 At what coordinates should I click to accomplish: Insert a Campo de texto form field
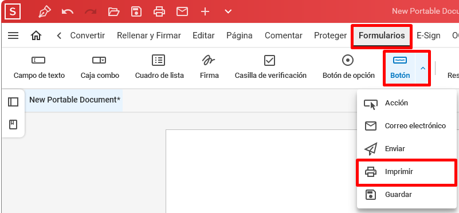39,68
